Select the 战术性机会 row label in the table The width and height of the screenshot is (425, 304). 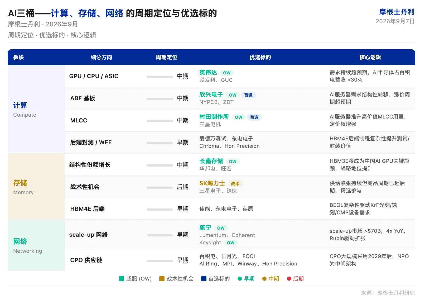tap(85, 187)
